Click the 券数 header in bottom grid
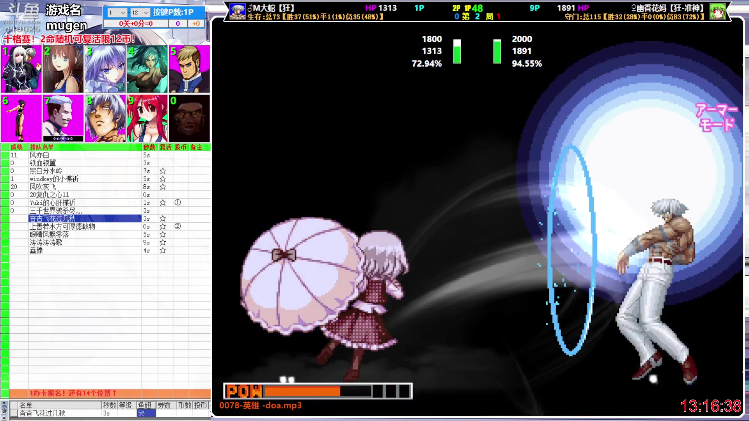Viewport: 749px width, 421px height. click(x=164, y=405)
